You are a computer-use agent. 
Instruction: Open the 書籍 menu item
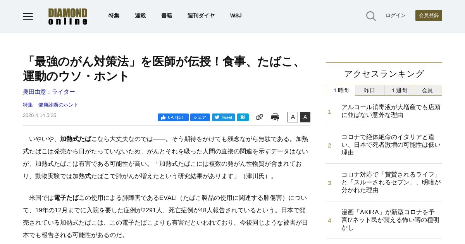click(x=167, y=16)
